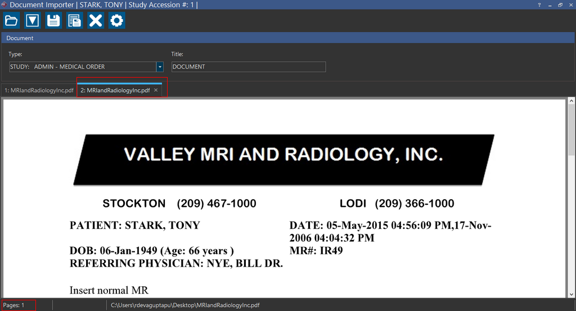Viewport: 576px width, 311px height.
Task: Select tab 2: MRIandRadiologyInc.pdf
Action: (115, 90)
